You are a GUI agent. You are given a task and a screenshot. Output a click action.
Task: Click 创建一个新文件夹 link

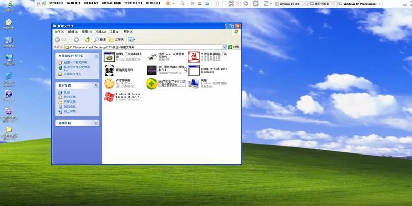[75, 62]
